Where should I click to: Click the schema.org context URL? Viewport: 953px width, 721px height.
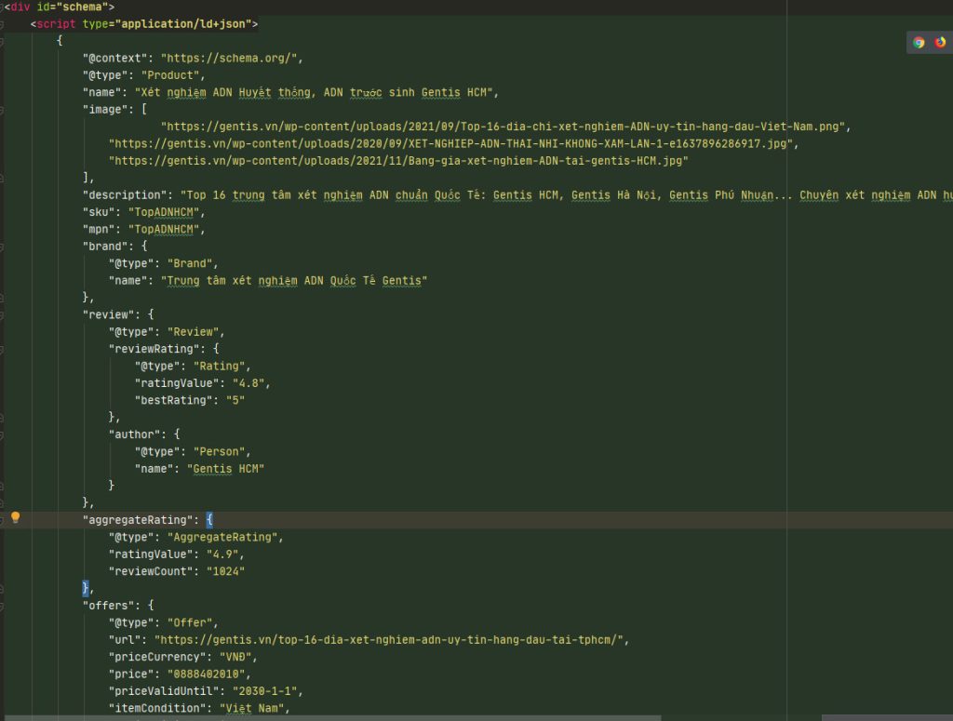232,58
